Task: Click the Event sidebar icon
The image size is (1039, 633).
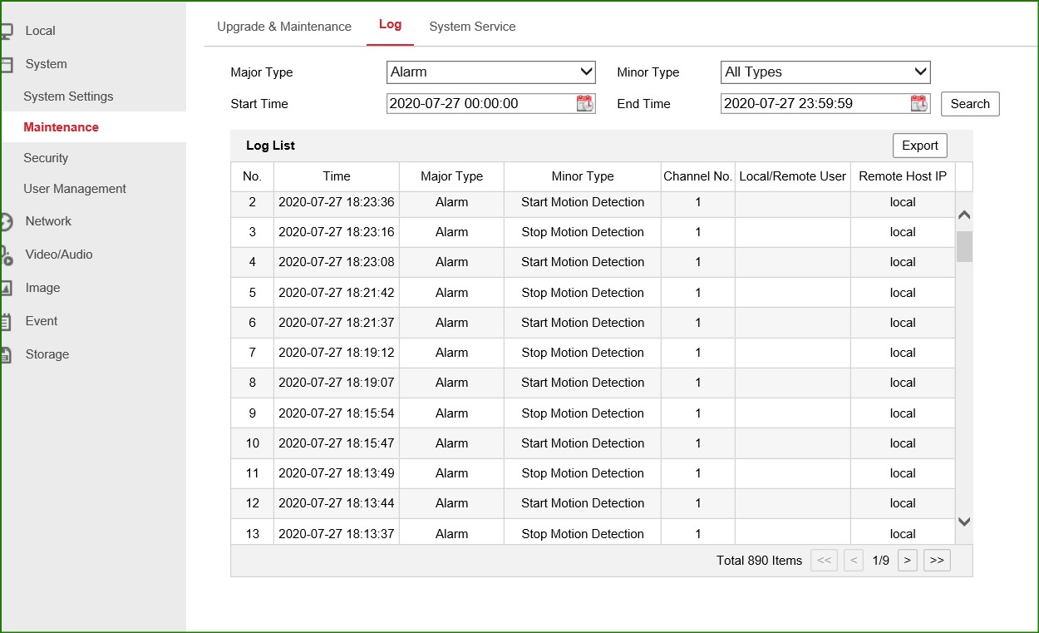Action: coord(6,322)
